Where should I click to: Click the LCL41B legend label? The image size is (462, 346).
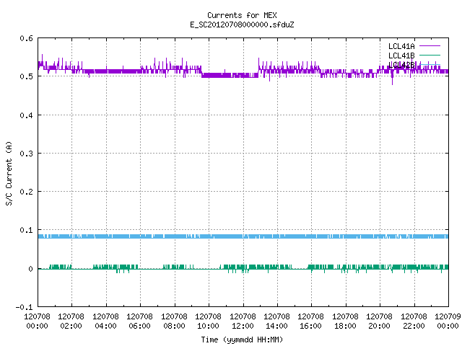pyautogui.click(x=401, y=56)
